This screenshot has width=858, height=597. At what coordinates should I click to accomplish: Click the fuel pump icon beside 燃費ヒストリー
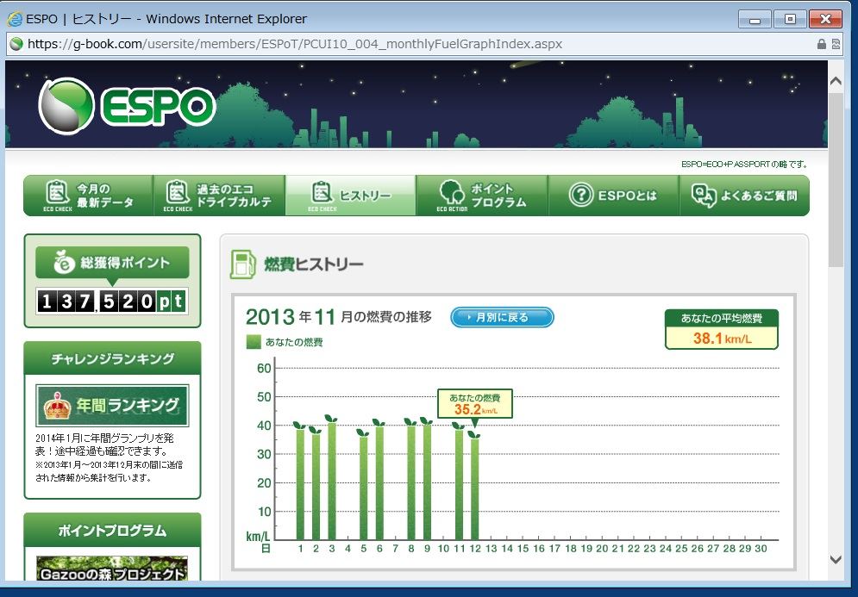pos(242,264)
